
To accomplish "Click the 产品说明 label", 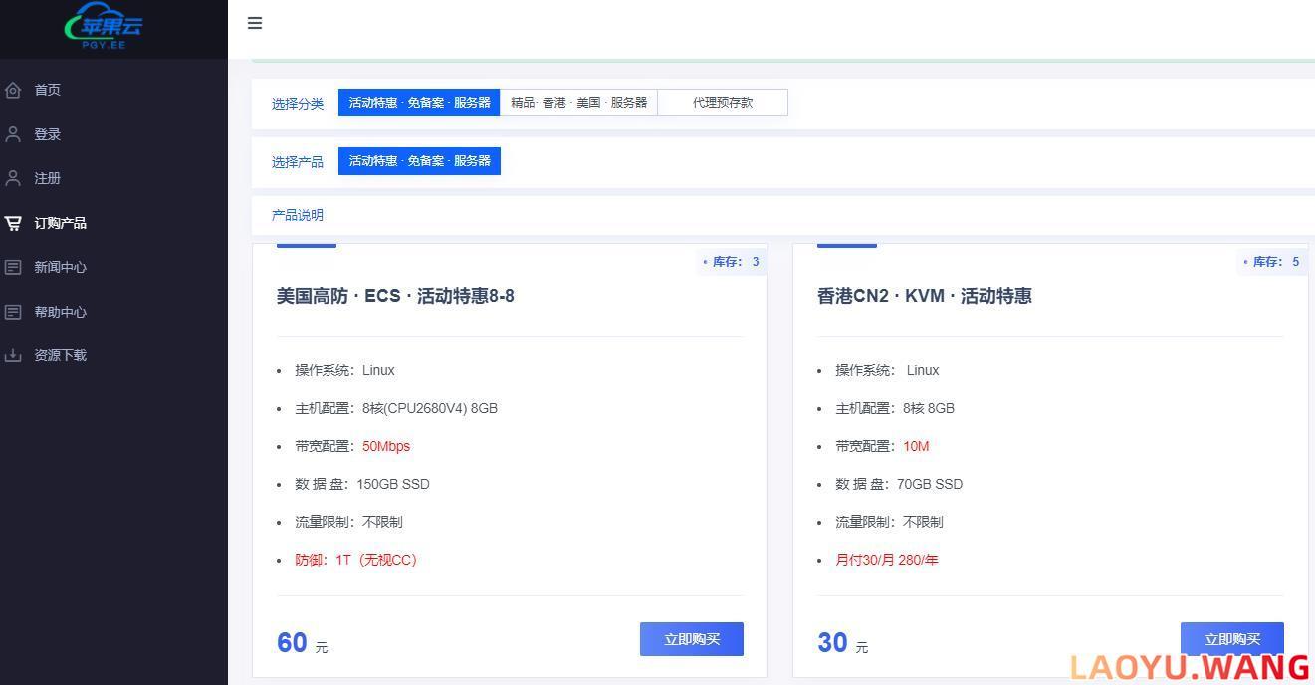I will (x=298, y=215).
